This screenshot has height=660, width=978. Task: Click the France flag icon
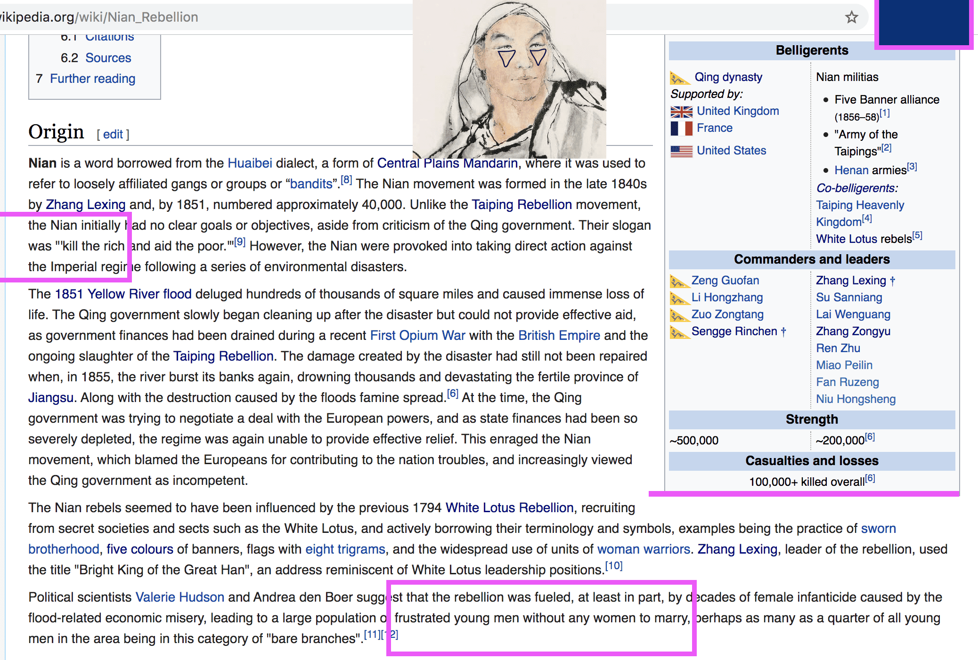681,128
